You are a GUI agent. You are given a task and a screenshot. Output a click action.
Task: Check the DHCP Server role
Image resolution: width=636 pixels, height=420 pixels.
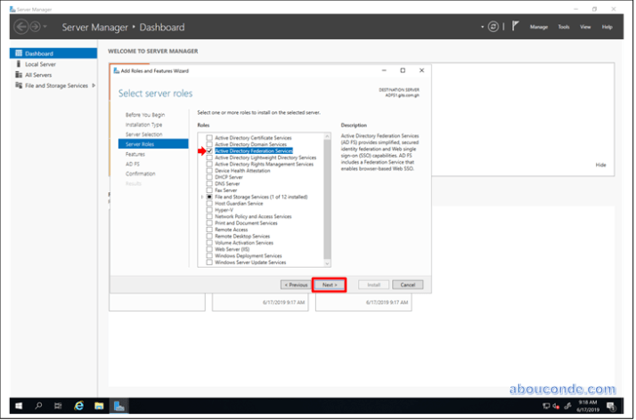pyautogui.click(x=210, y=177)
